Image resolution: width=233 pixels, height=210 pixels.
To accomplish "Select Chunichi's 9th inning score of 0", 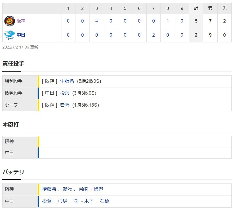I will click(x=182, y=35).
